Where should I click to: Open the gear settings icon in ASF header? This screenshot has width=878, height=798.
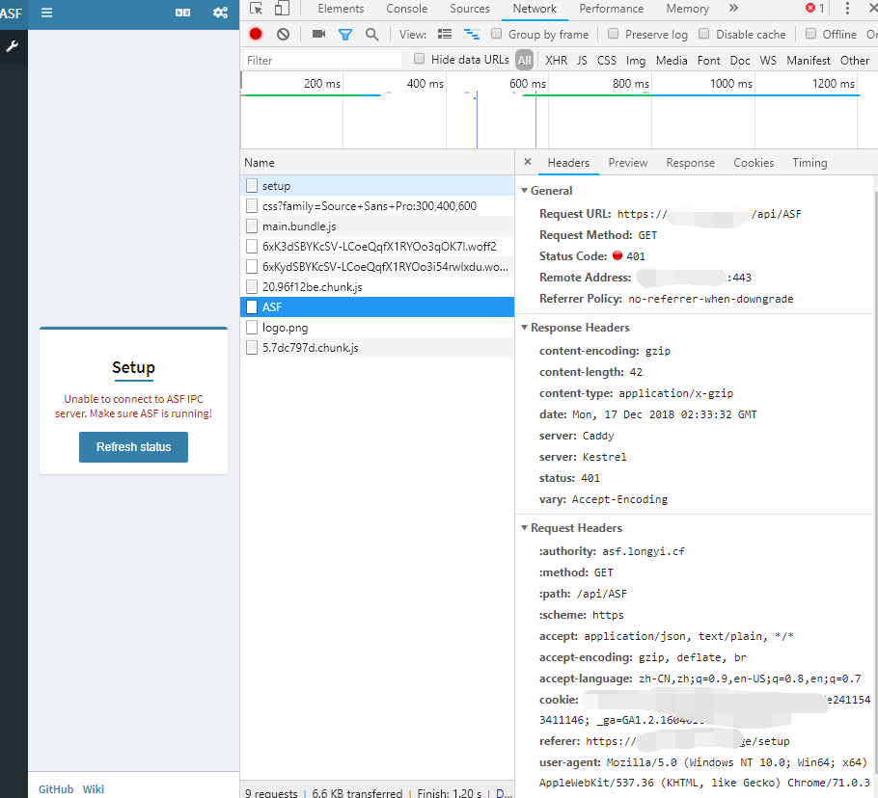pos(220,13)
